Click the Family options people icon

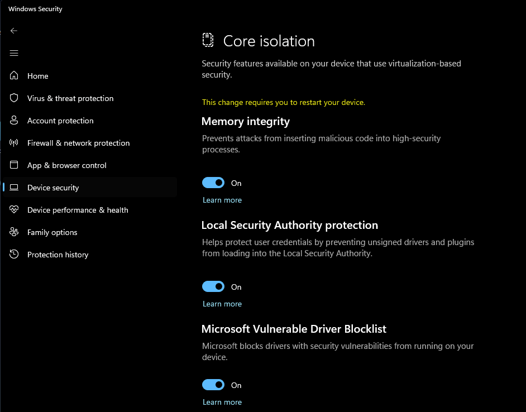(x=15, y=232)
